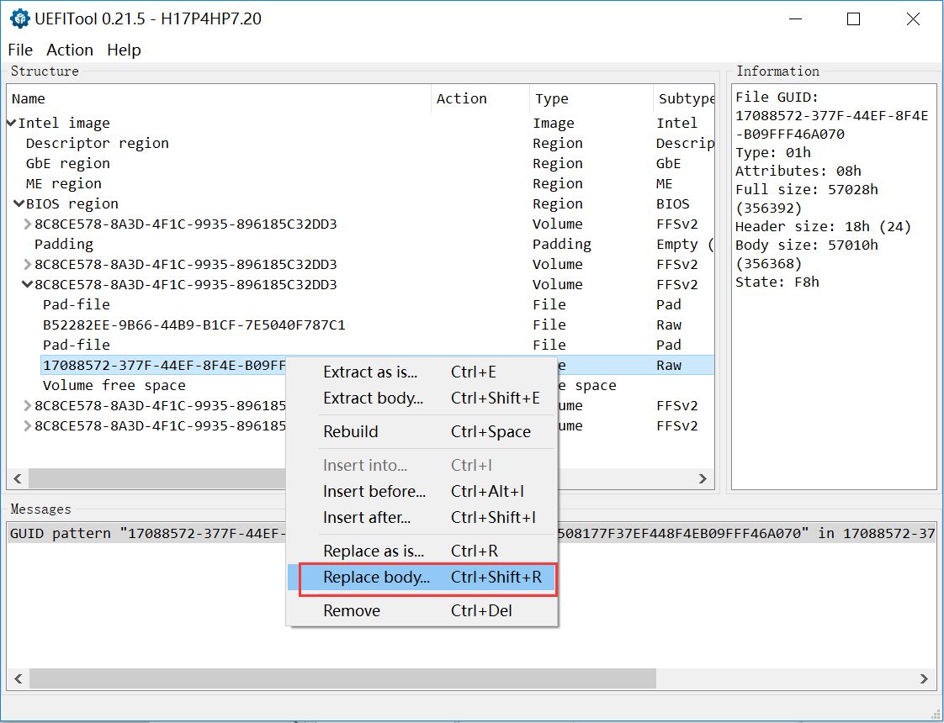944x723 pixels.
Task: Click the Subtype column header
Action: click(684, 98)
